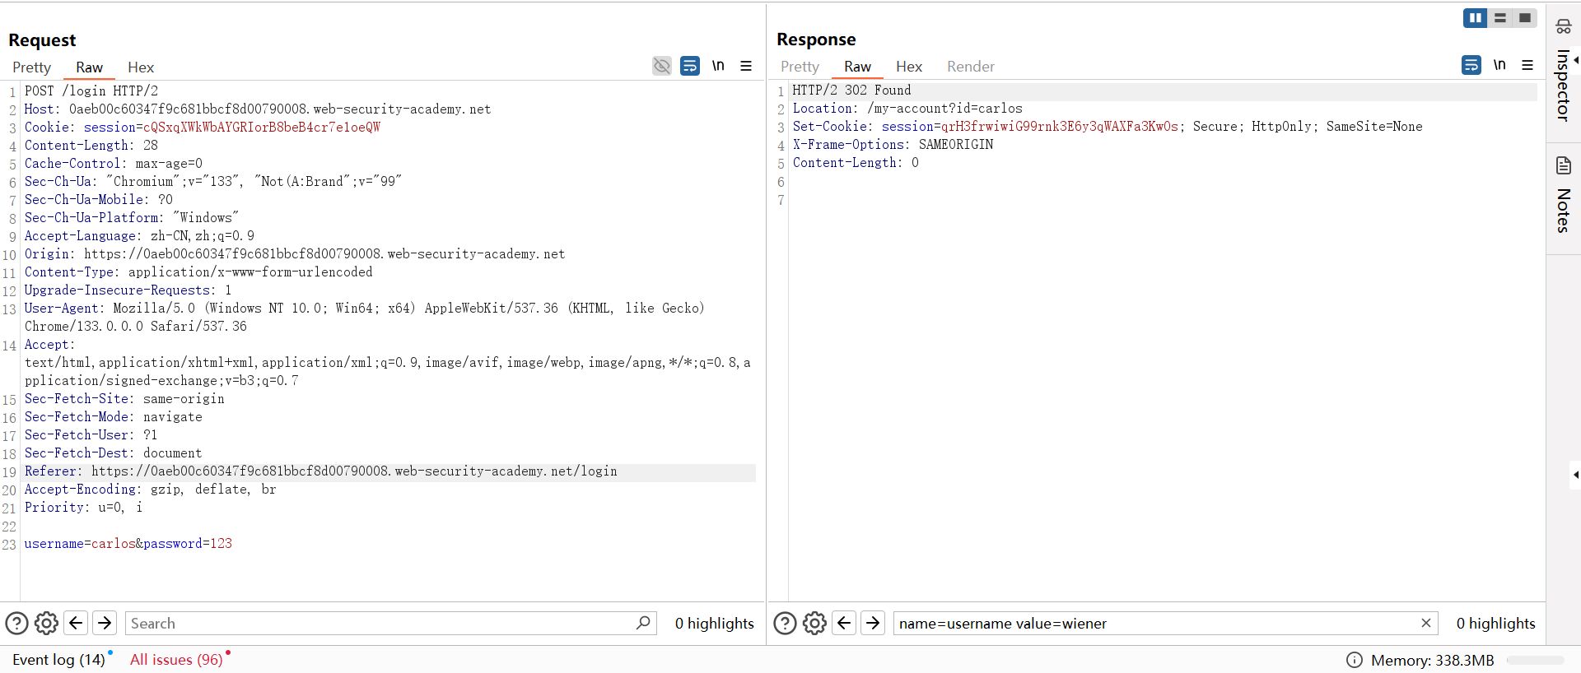Toggle word wrap icon in Request panel

point(690,66)
